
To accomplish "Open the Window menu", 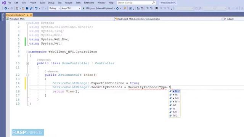I will pyautogui.click(x=101, y=3).
